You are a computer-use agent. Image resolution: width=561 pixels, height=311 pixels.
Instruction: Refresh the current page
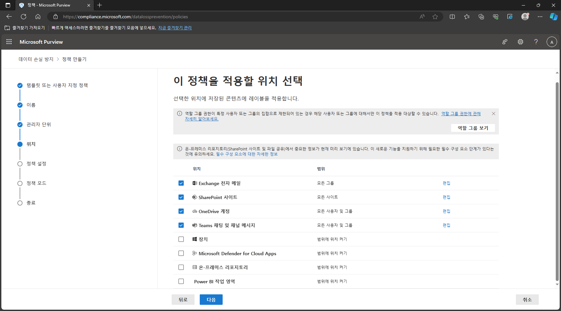tap(24, 17)
